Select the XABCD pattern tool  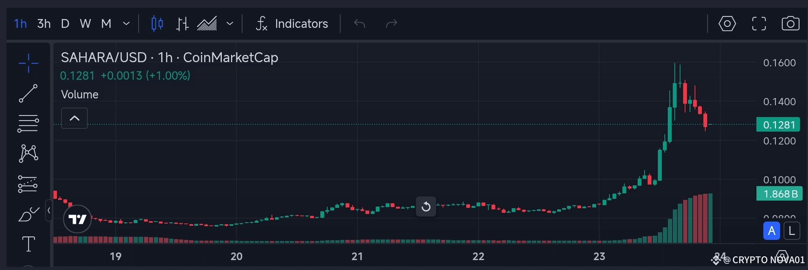click(29, 153)
